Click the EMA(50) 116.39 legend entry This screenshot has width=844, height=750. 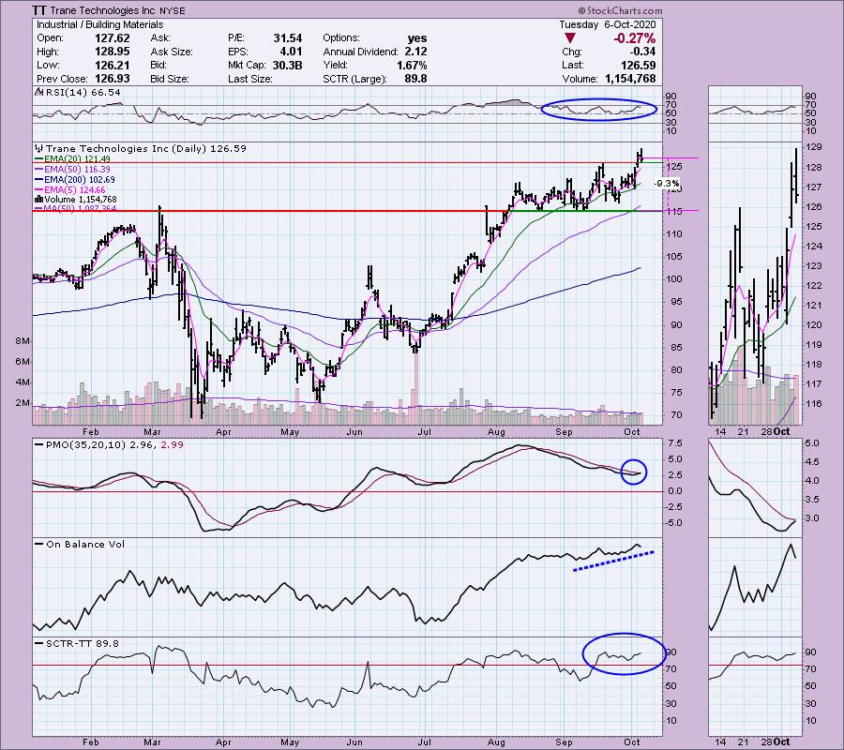72,169
